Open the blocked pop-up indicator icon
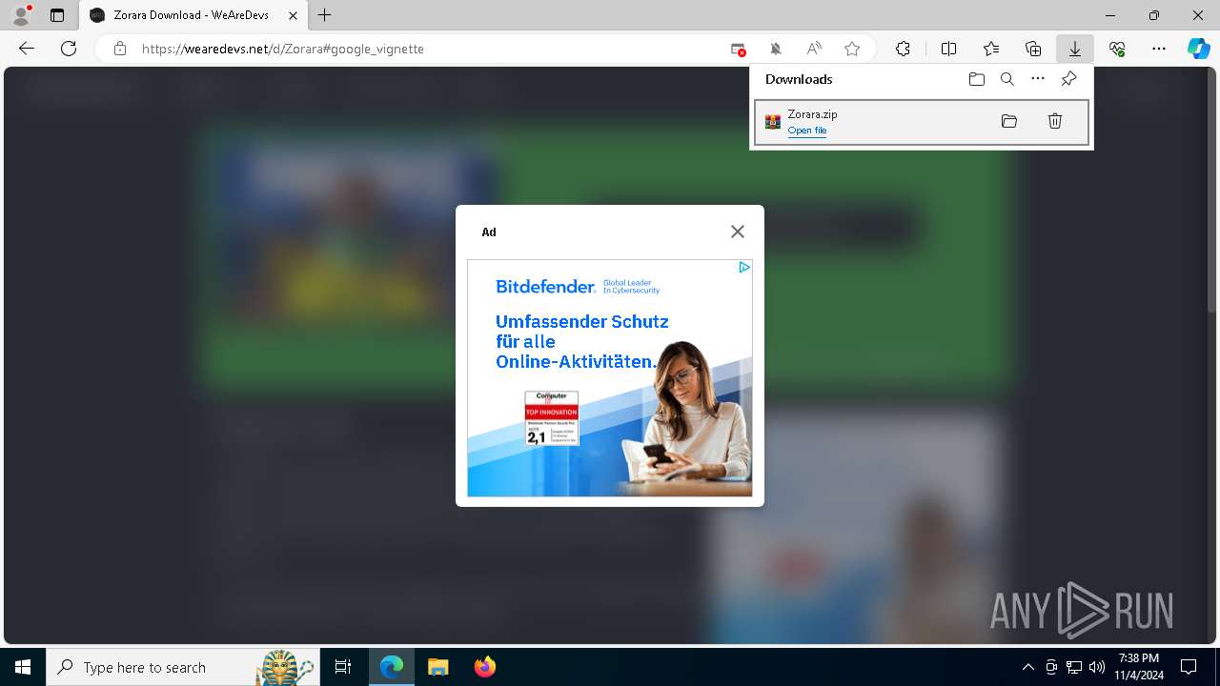The image size is (1220, 686). (738, 49)
